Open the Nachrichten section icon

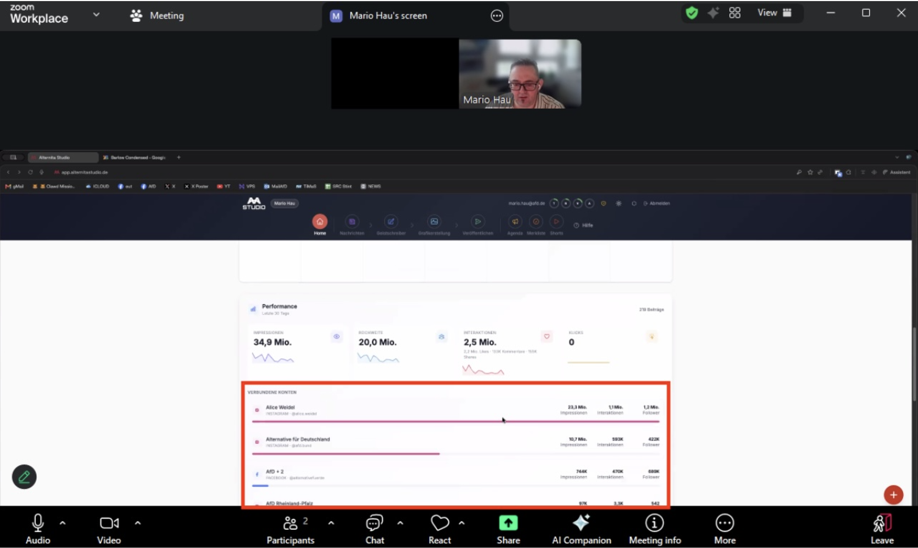[x=352, y=222]
